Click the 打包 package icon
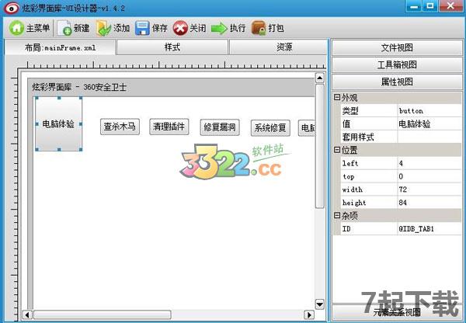Image resolution: width=466 pixels, height=323 pixels. (259, 28)
